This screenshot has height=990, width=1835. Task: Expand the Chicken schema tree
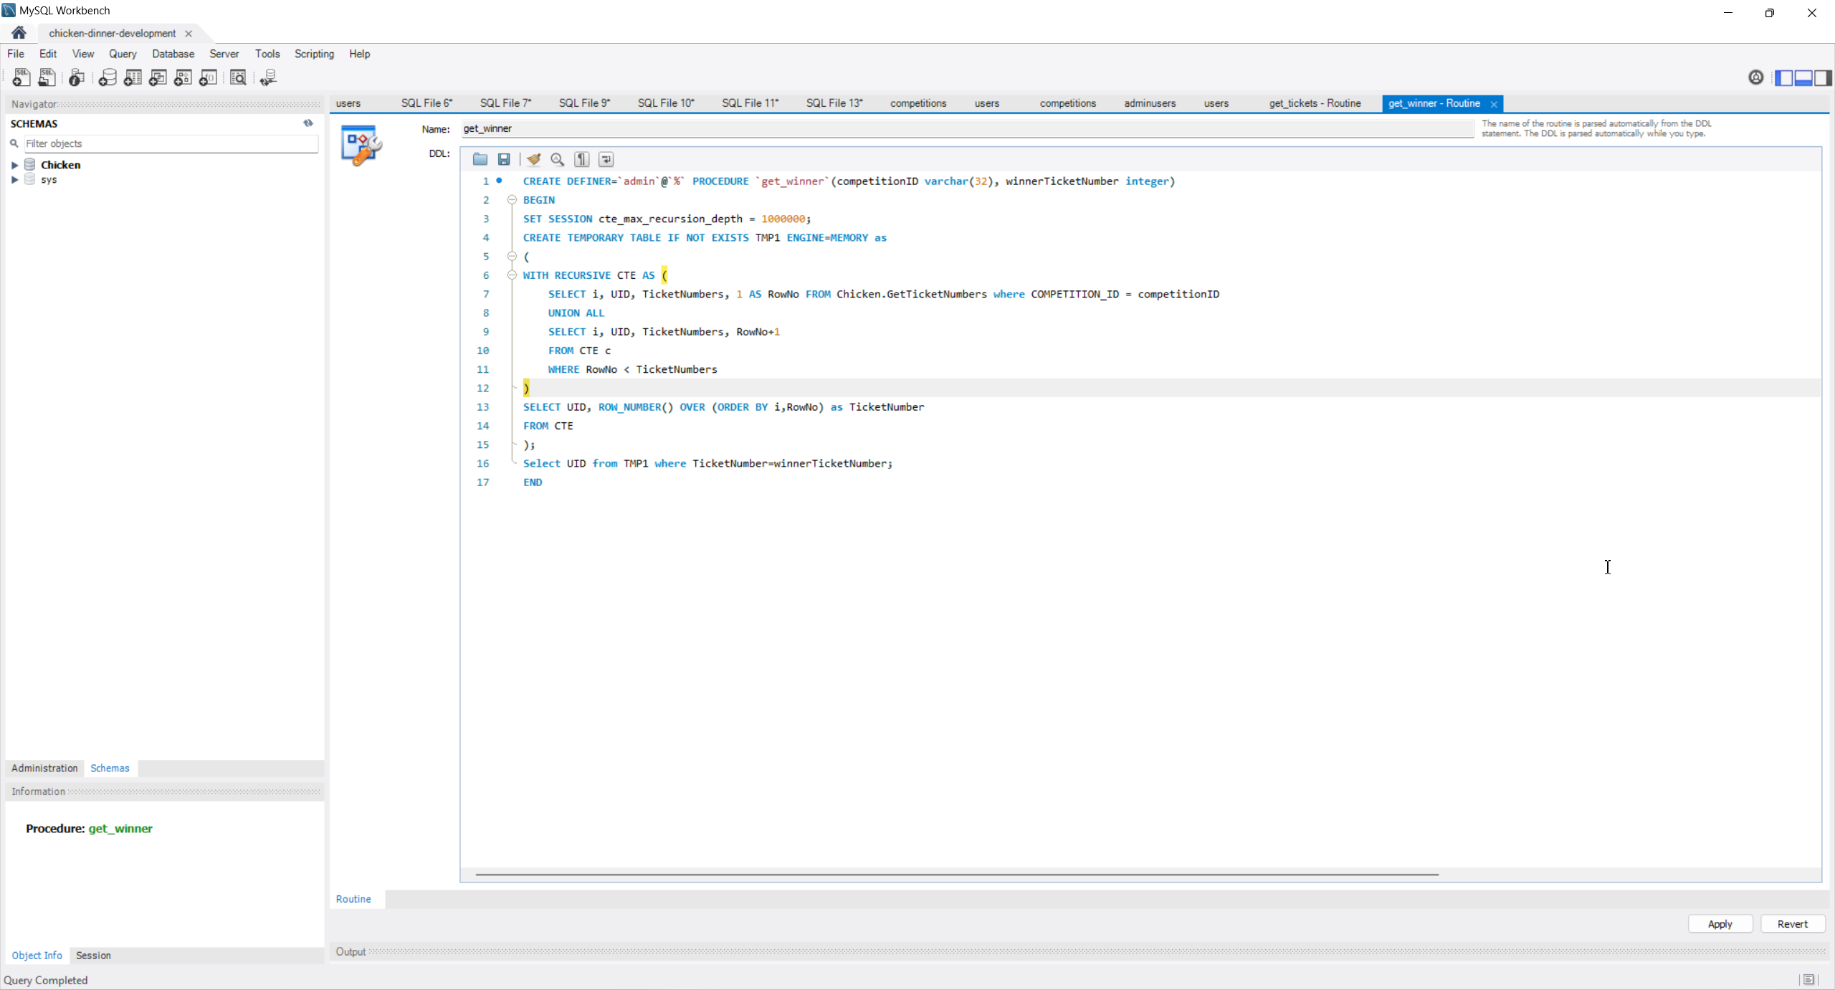click(14, 165)
